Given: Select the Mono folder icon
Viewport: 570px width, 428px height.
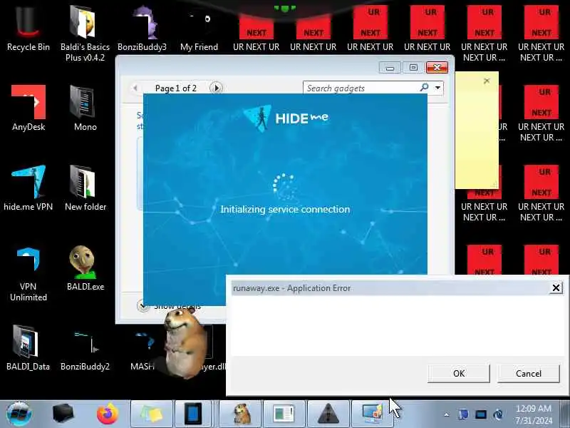Looking at the screenshot, I should coord(85,108).
